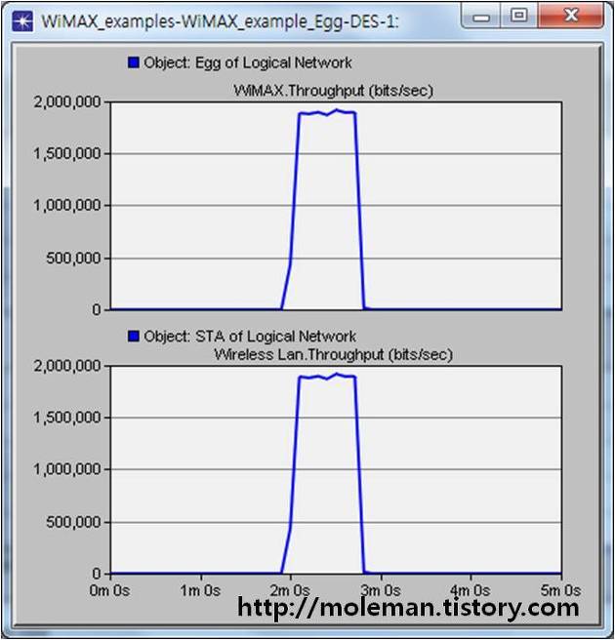Screen dimensions: 615x640
Task: Click the 'Wireless Lan.Throughput (bits/sec)' graph title
Action: coord(333,354)
